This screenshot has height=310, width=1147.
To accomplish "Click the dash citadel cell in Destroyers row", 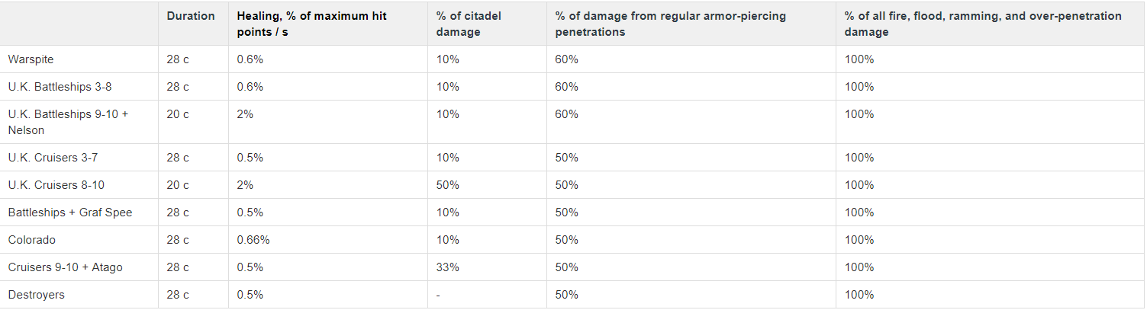I will click(x=439, y=295).
